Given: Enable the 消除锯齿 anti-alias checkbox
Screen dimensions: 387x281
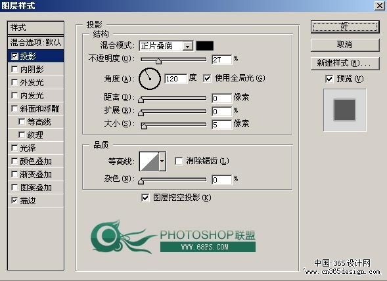Looking at the screenshot, I should tap(179, 161).
